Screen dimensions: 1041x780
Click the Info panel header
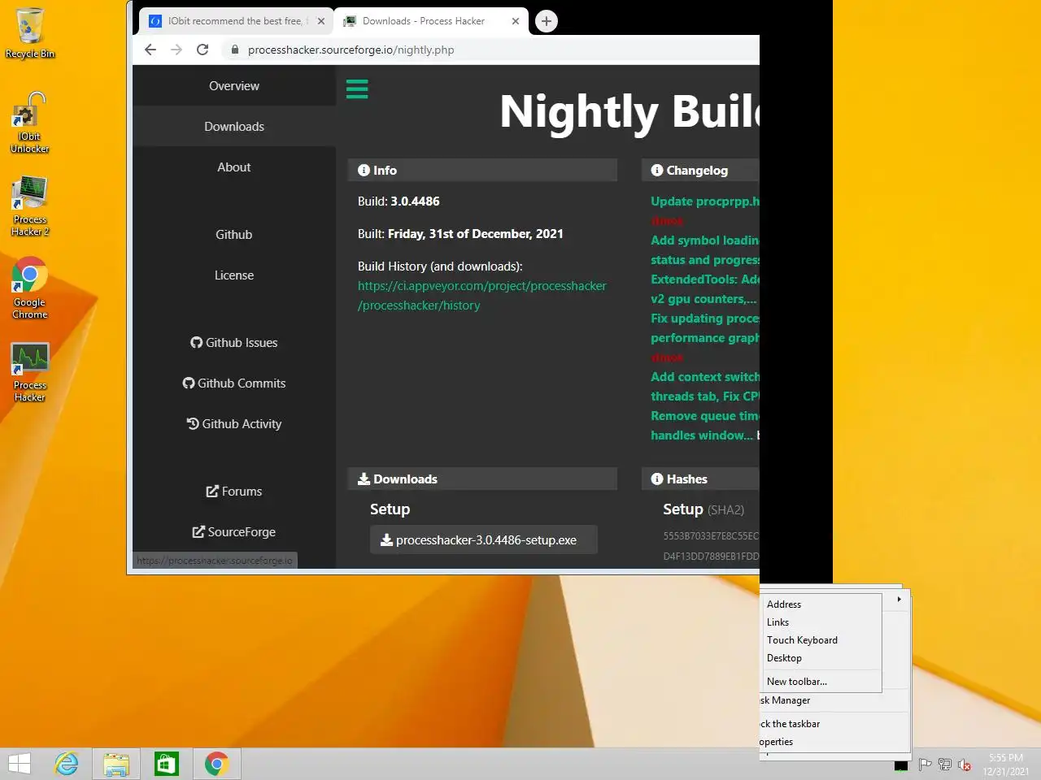tap(482, 170)
